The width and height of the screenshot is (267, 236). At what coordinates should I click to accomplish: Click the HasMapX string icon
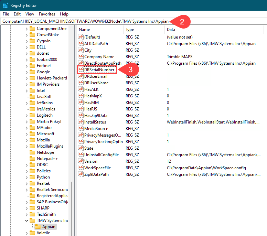coord(81,96)
